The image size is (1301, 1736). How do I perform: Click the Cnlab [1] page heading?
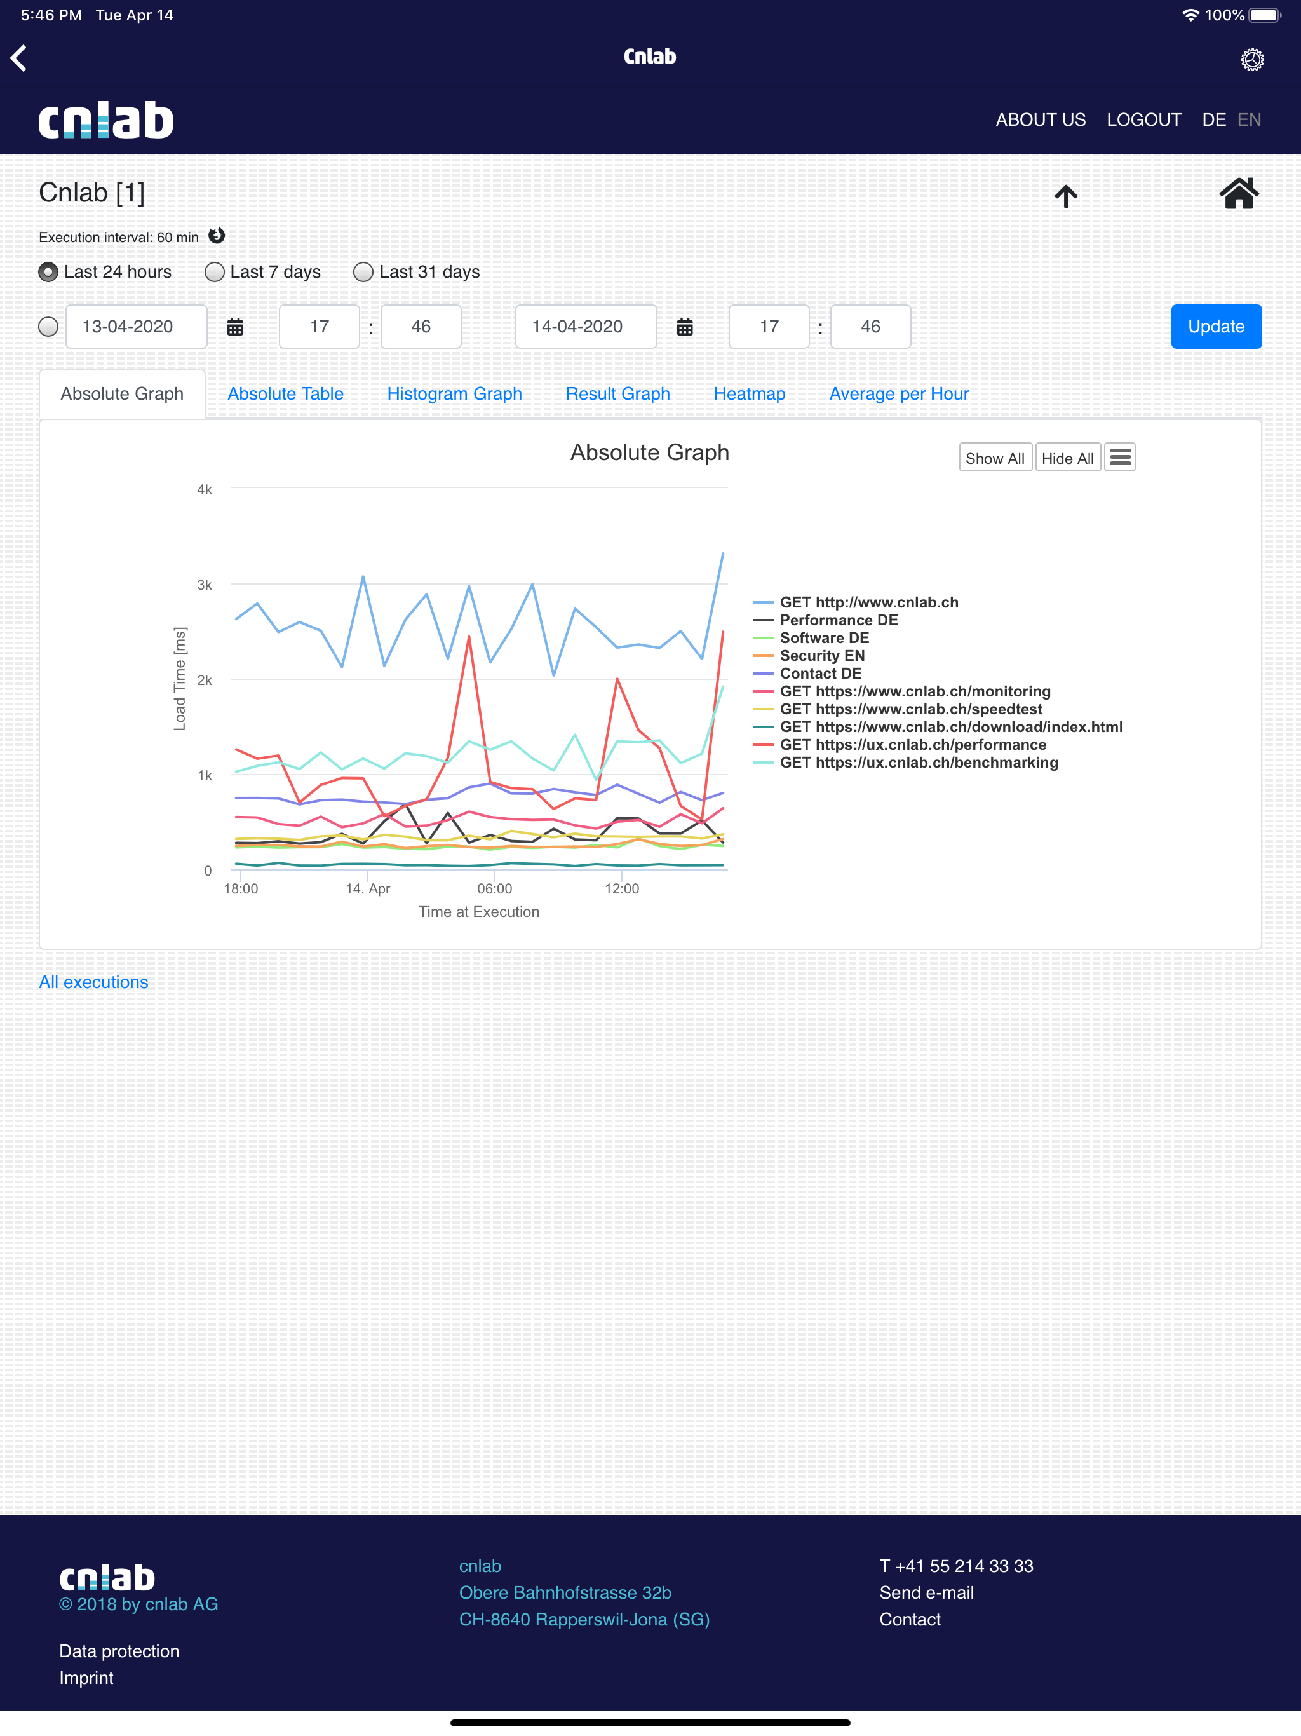point(92,193)
